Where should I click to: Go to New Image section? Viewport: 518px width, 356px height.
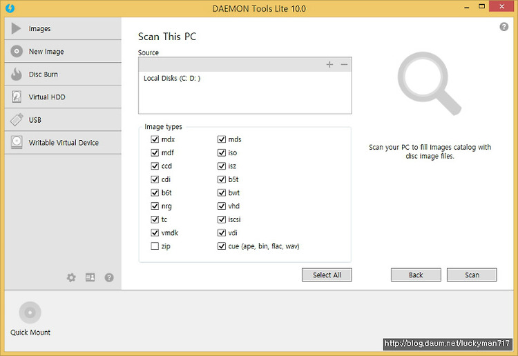(63, 52)
